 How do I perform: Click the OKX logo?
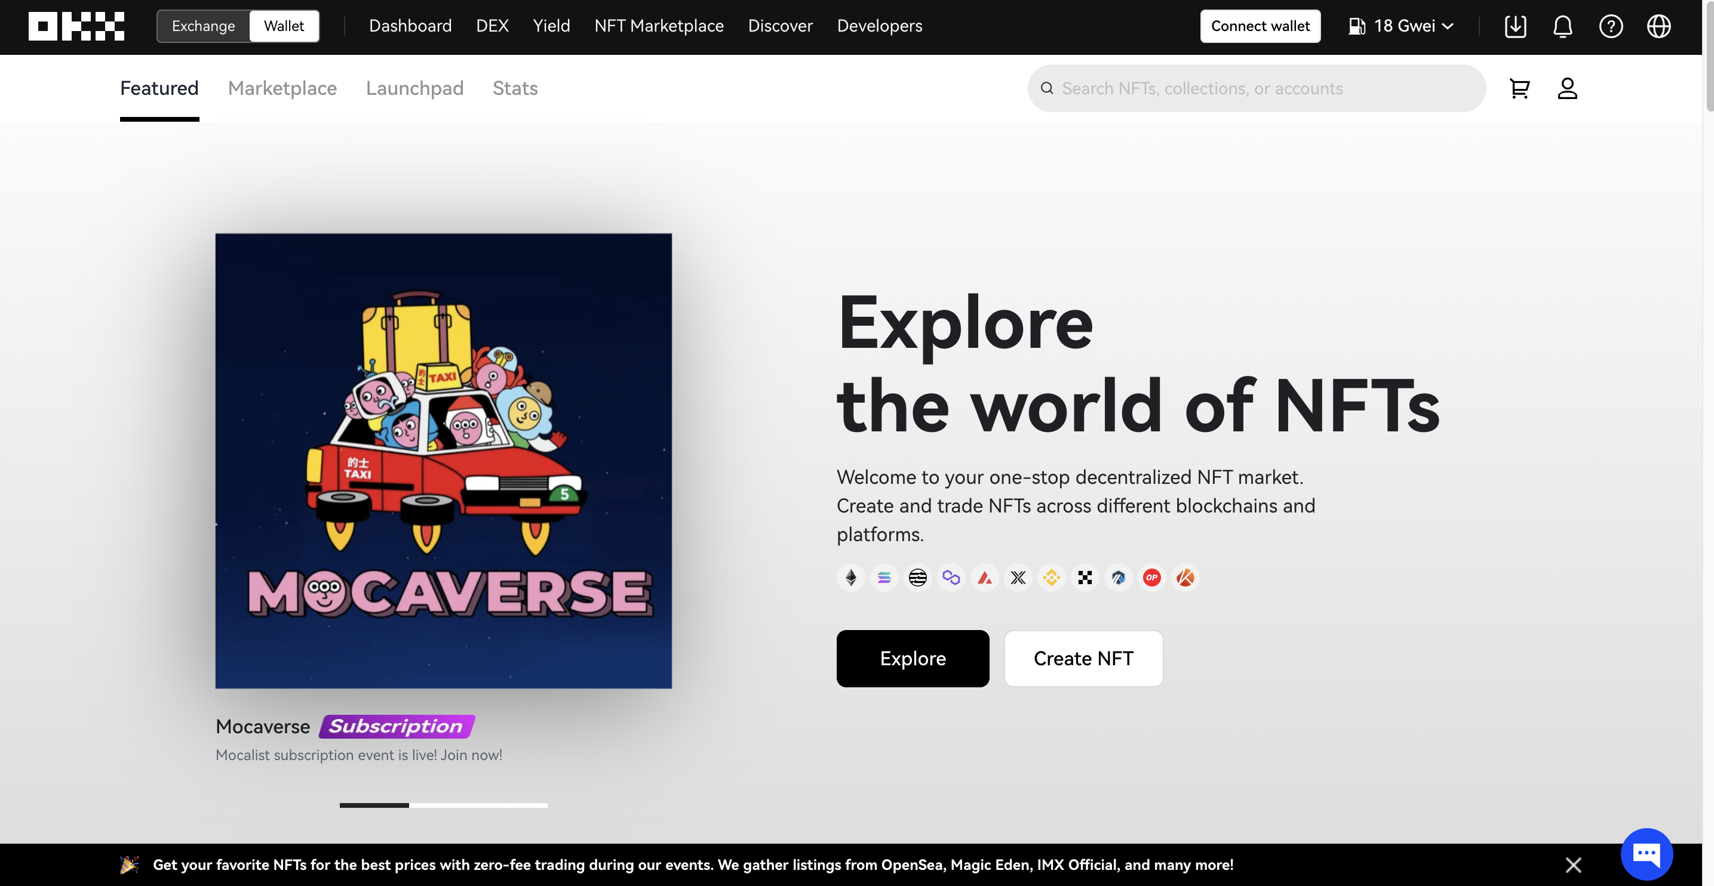pyautogui.click(x=76, y=27)
